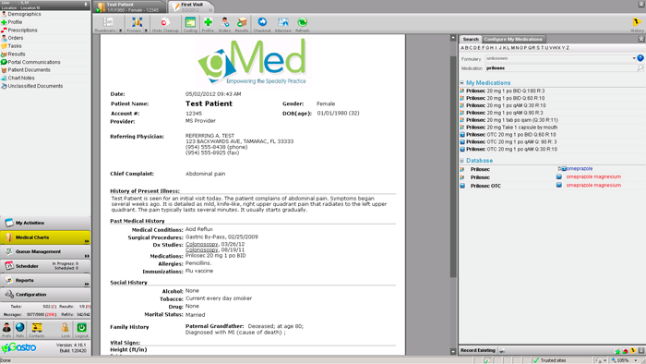The width and height of the screenshot is (646, 364).
Task: Select Prilosec OTC in Database list
Action: coord(485,186)
